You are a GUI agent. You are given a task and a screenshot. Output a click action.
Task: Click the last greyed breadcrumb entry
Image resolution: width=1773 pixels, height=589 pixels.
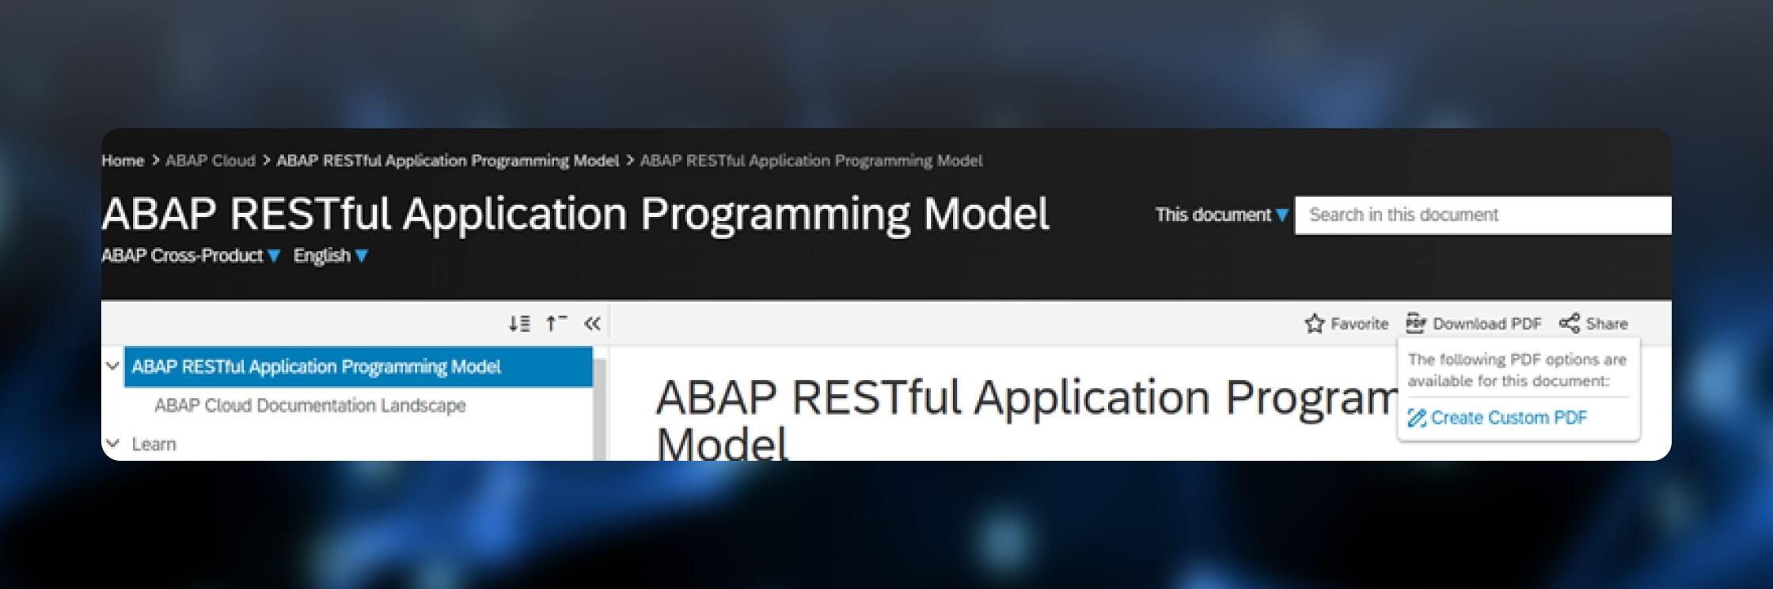[x=811, y=161]
